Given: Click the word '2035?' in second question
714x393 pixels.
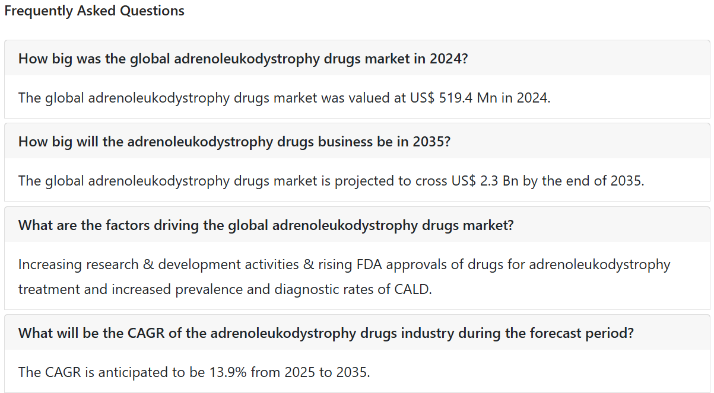Looking at the screenshot, I should [x=430, y=142].
